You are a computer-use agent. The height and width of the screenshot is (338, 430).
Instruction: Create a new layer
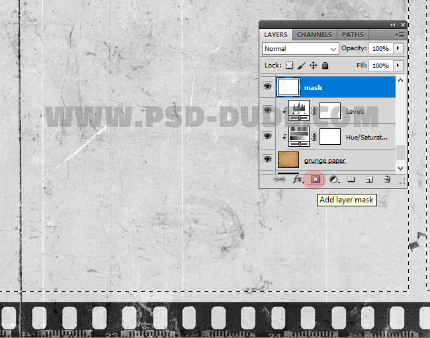369,179
